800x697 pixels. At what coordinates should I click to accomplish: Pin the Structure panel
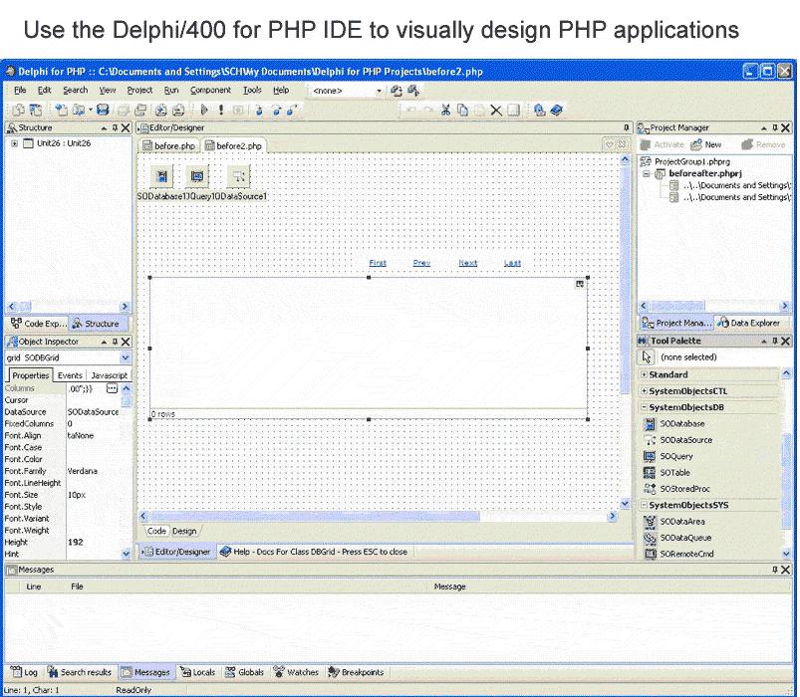(116, 127)
